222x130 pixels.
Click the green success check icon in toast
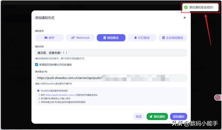coord(186,7)
